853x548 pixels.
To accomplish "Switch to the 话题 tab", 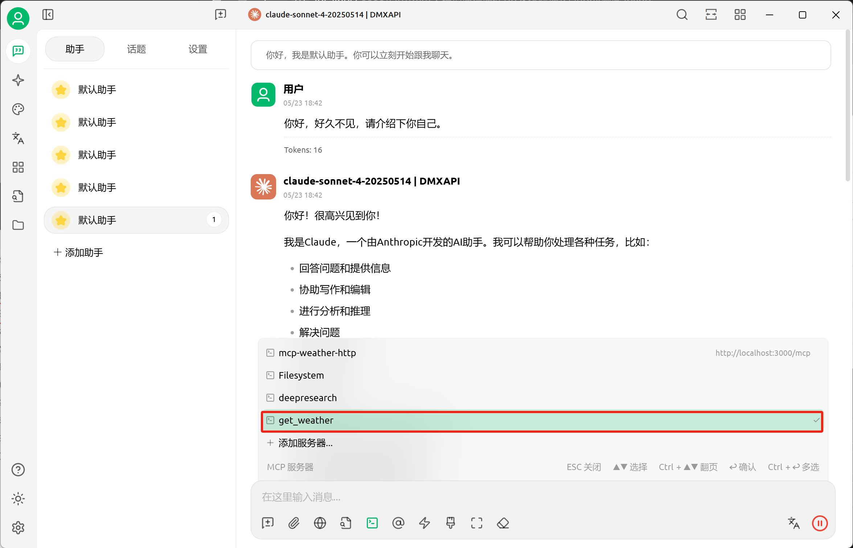I will [x=136, y=49].
